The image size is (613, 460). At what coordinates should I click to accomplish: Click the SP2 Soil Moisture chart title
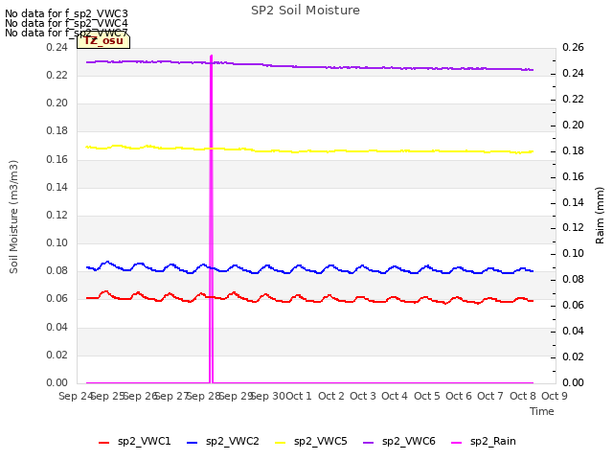pyautogui.click(x=306, y=11)
